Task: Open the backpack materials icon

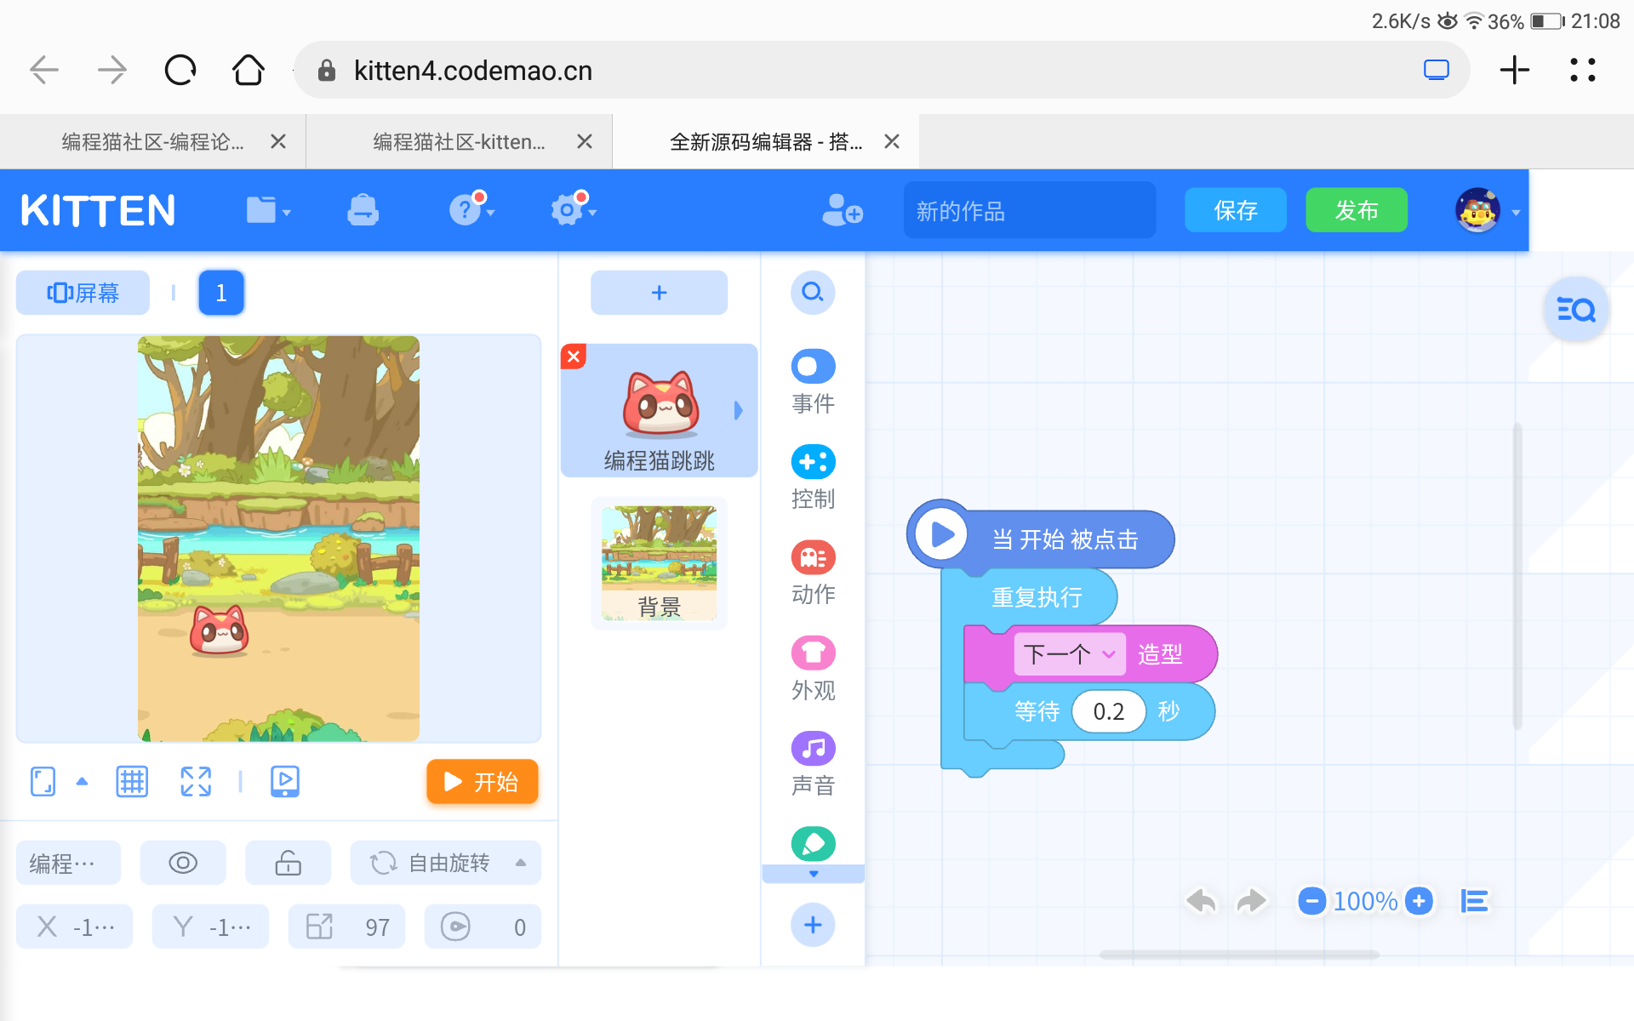Action: point(363,210)
